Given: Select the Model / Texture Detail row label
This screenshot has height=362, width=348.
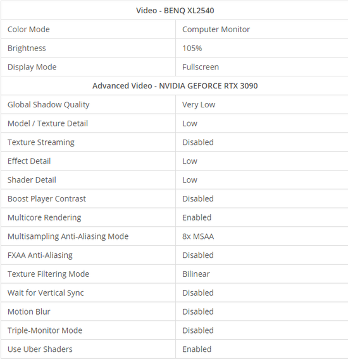Looking at the screenshot, I should (48, 124).
